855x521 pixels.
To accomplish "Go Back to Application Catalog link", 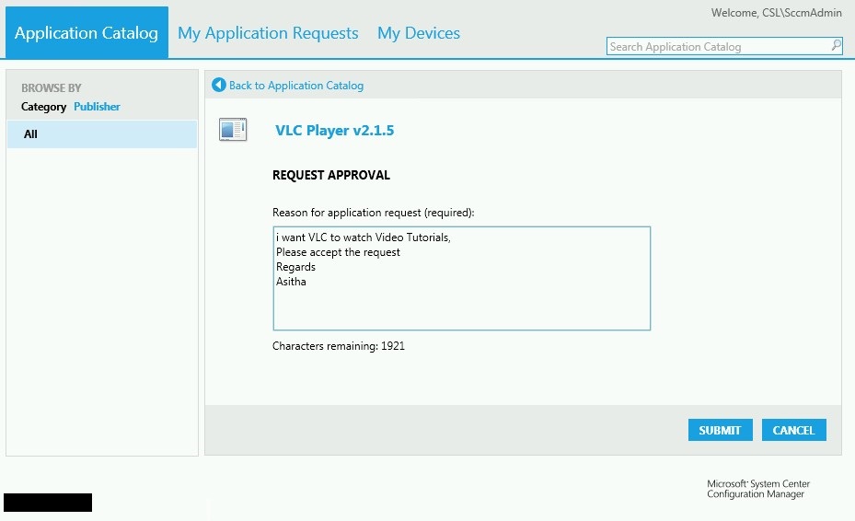I will 296,86.
